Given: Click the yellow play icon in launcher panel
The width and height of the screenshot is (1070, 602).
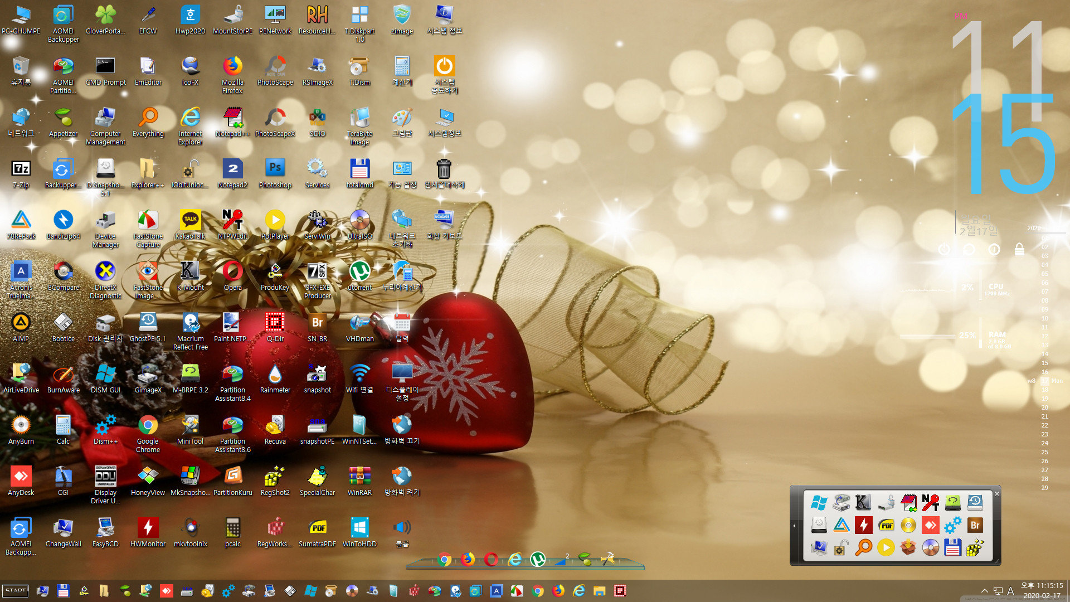Looking at the screenshot, I should tap(886, 547).
